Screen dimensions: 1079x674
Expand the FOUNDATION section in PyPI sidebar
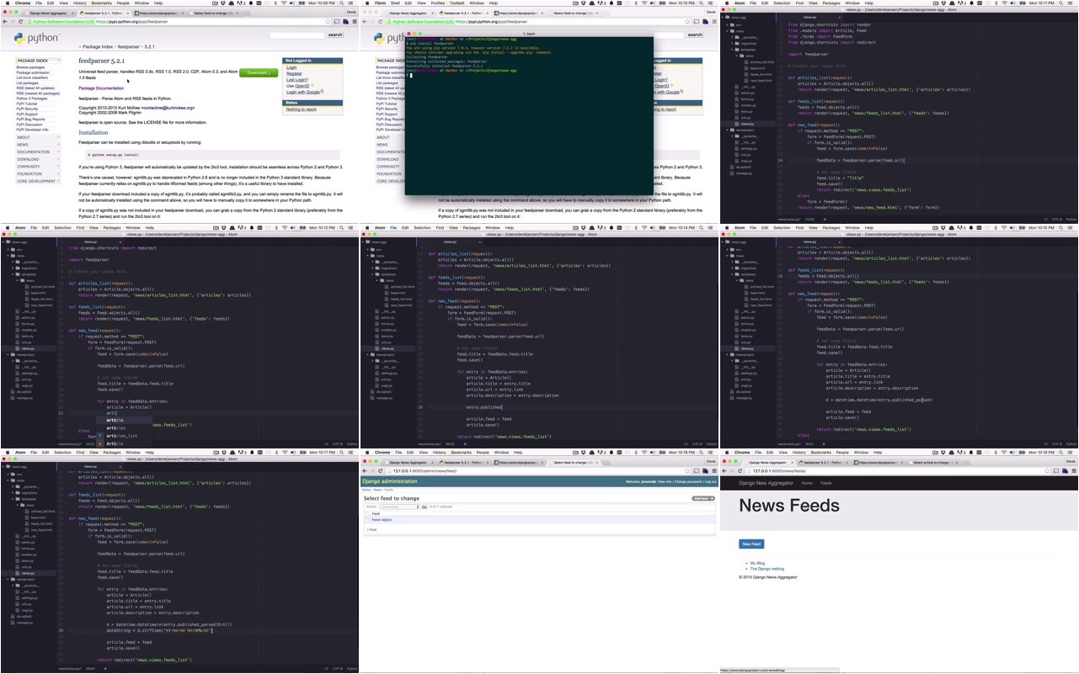tap(36, 173)
